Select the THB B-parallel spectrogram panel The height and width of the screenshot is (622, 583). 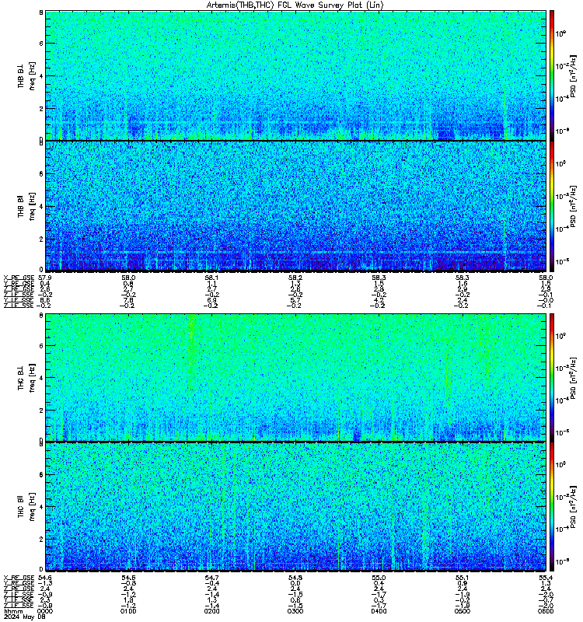pos(295,206)
